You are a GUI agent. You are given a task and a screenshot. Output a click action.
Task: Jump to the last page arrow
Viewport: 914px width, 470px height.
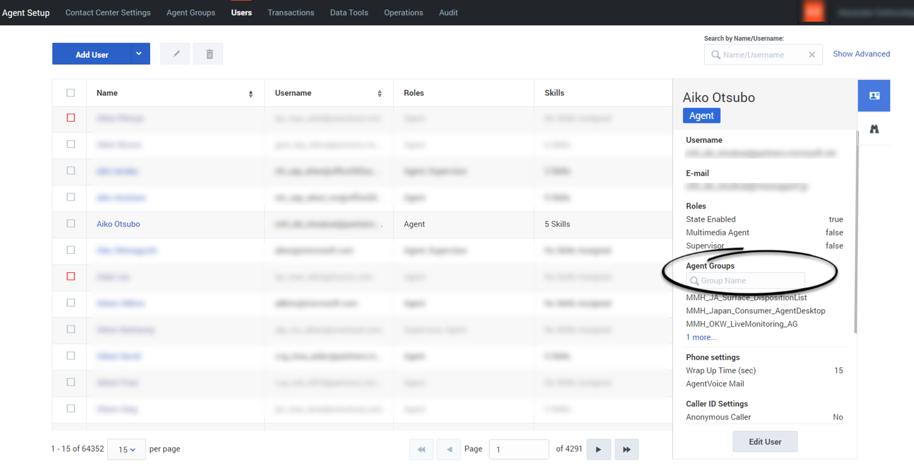626,449
